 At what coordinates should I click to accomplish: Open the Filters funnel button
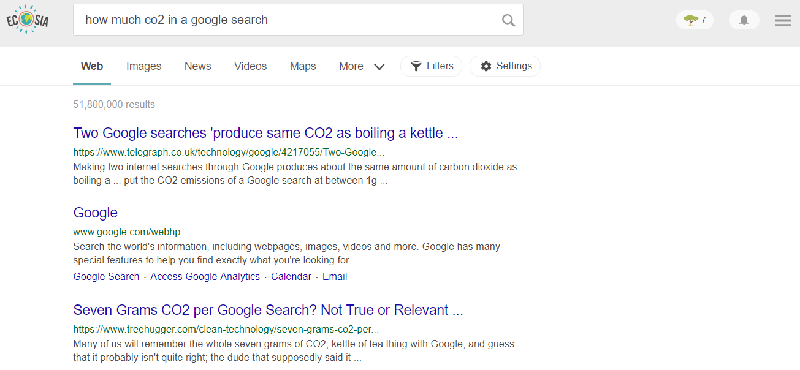(432, 66)
